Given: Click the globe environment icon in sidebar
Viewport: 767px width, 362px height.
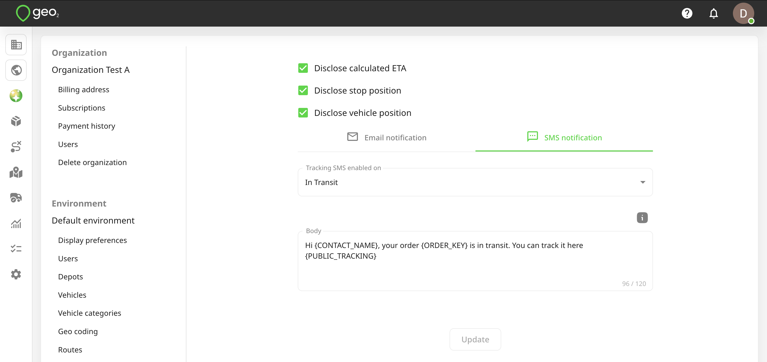Looking at the screenshot, I should pos(16,70).
